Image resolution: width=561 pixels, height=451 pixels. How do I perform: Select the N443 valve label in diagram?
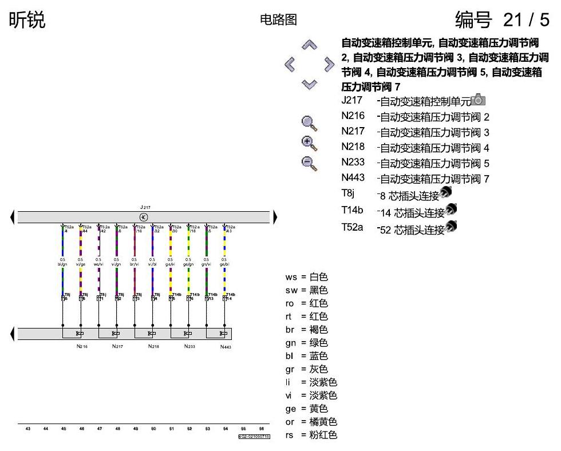(226, 347)
